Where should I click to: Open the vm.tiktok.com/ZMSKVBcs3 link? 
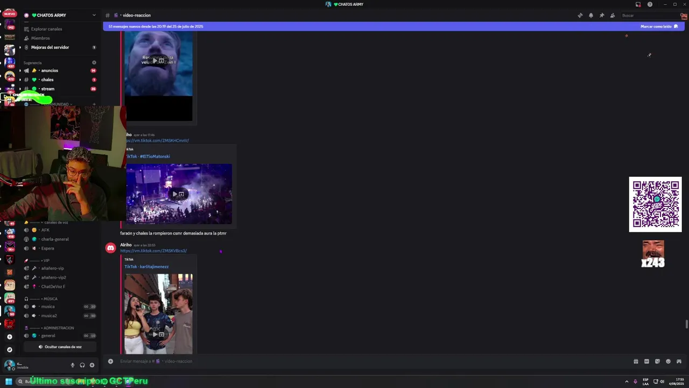[x=153, y=251]
